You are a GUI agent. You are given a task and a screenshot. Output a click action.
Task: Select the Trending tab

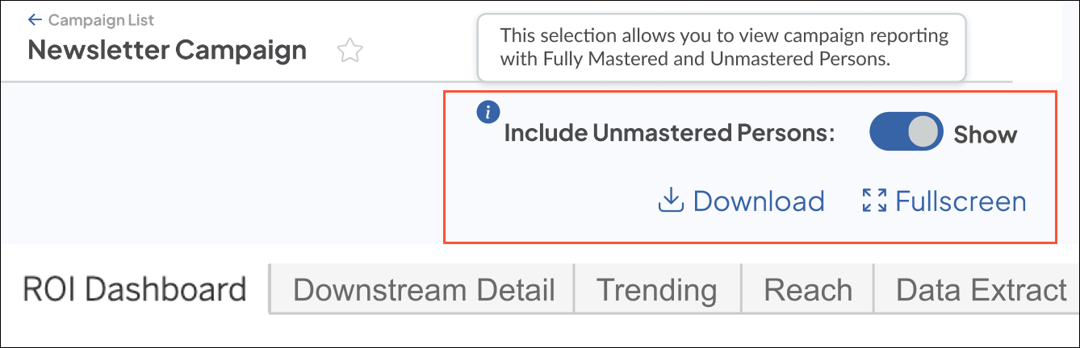tap(656, 290)
